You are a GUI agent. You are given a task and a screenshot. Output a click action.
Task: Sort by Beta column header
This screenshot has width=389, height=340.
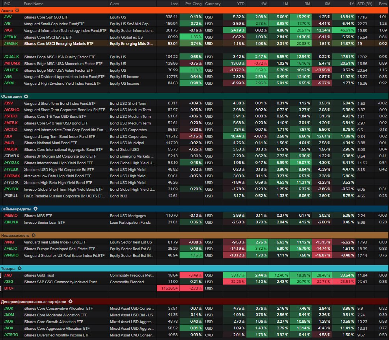point(383,4)
